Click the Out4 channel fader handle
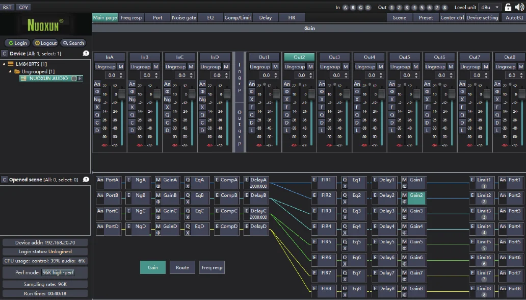The image size is (526, 300). pos(381,94)
